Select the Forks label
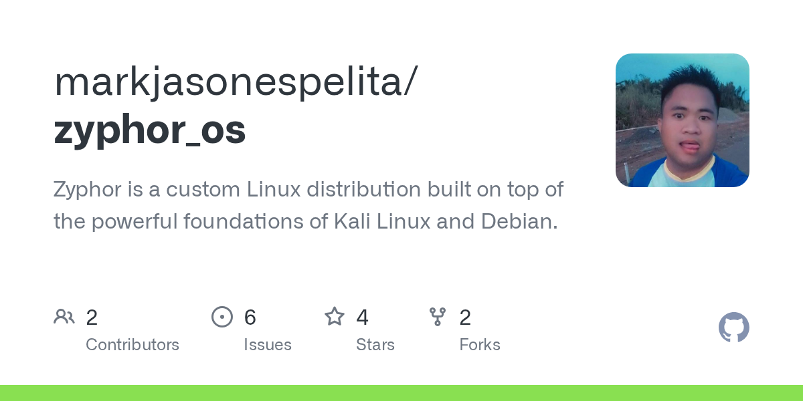Viewport: 803px width, 401px height. pyautogui.click(x=480, y=345)
